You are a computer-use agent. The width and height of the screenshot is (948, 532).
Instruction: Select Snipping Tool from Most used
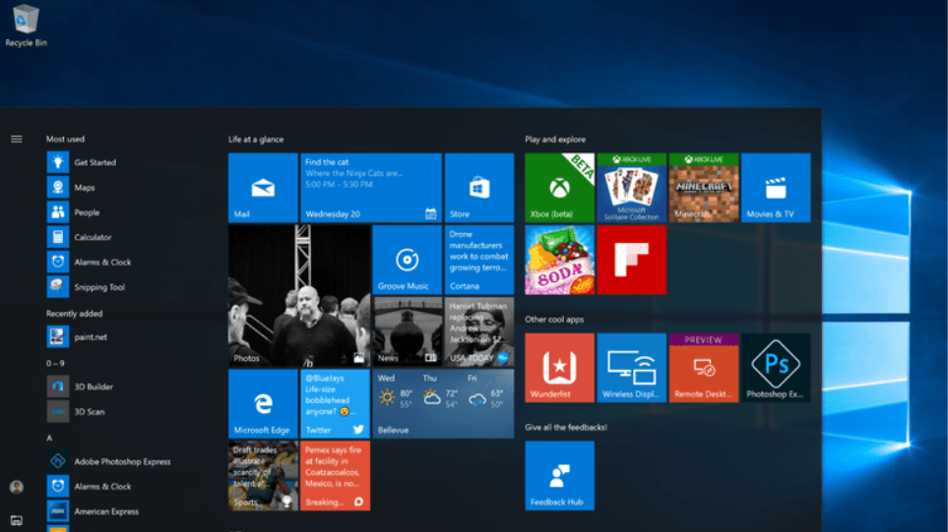click(99, 287)
